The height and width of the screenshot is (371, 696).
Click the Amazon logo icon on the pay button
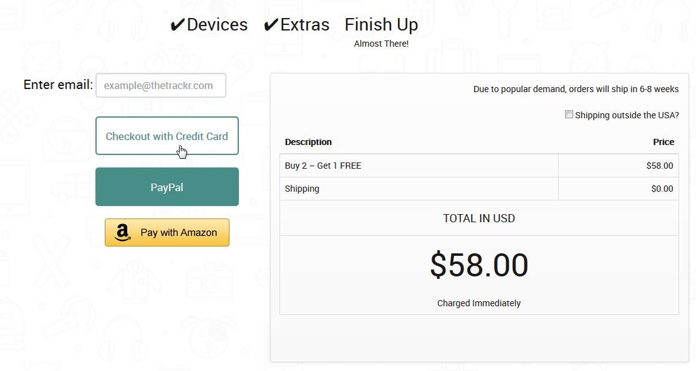122,233
